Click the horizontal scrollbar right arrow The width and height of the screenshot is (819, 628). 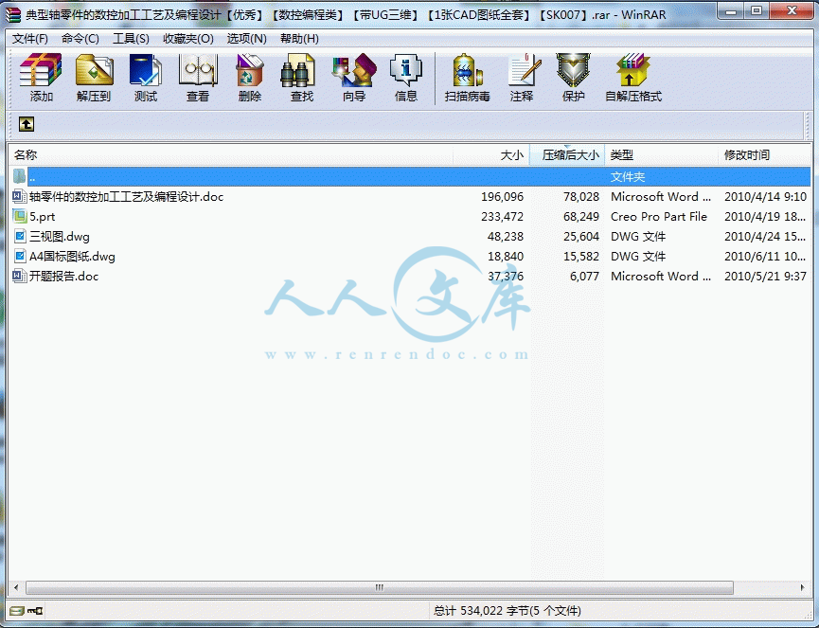point(802,587)
